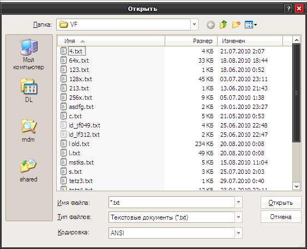Click the Открыть button

point(281,203)
